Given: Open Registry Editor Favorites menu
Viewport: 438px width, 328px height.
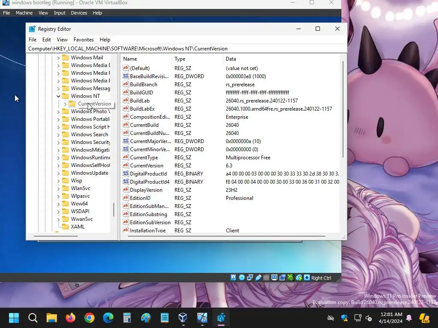Looking at the screenshot, I should point(83,40).
